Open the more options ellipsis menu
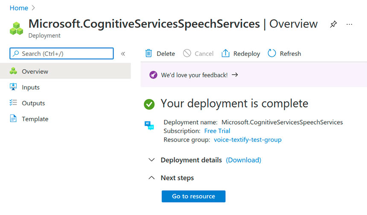367x215 pixels. (349, 24)
